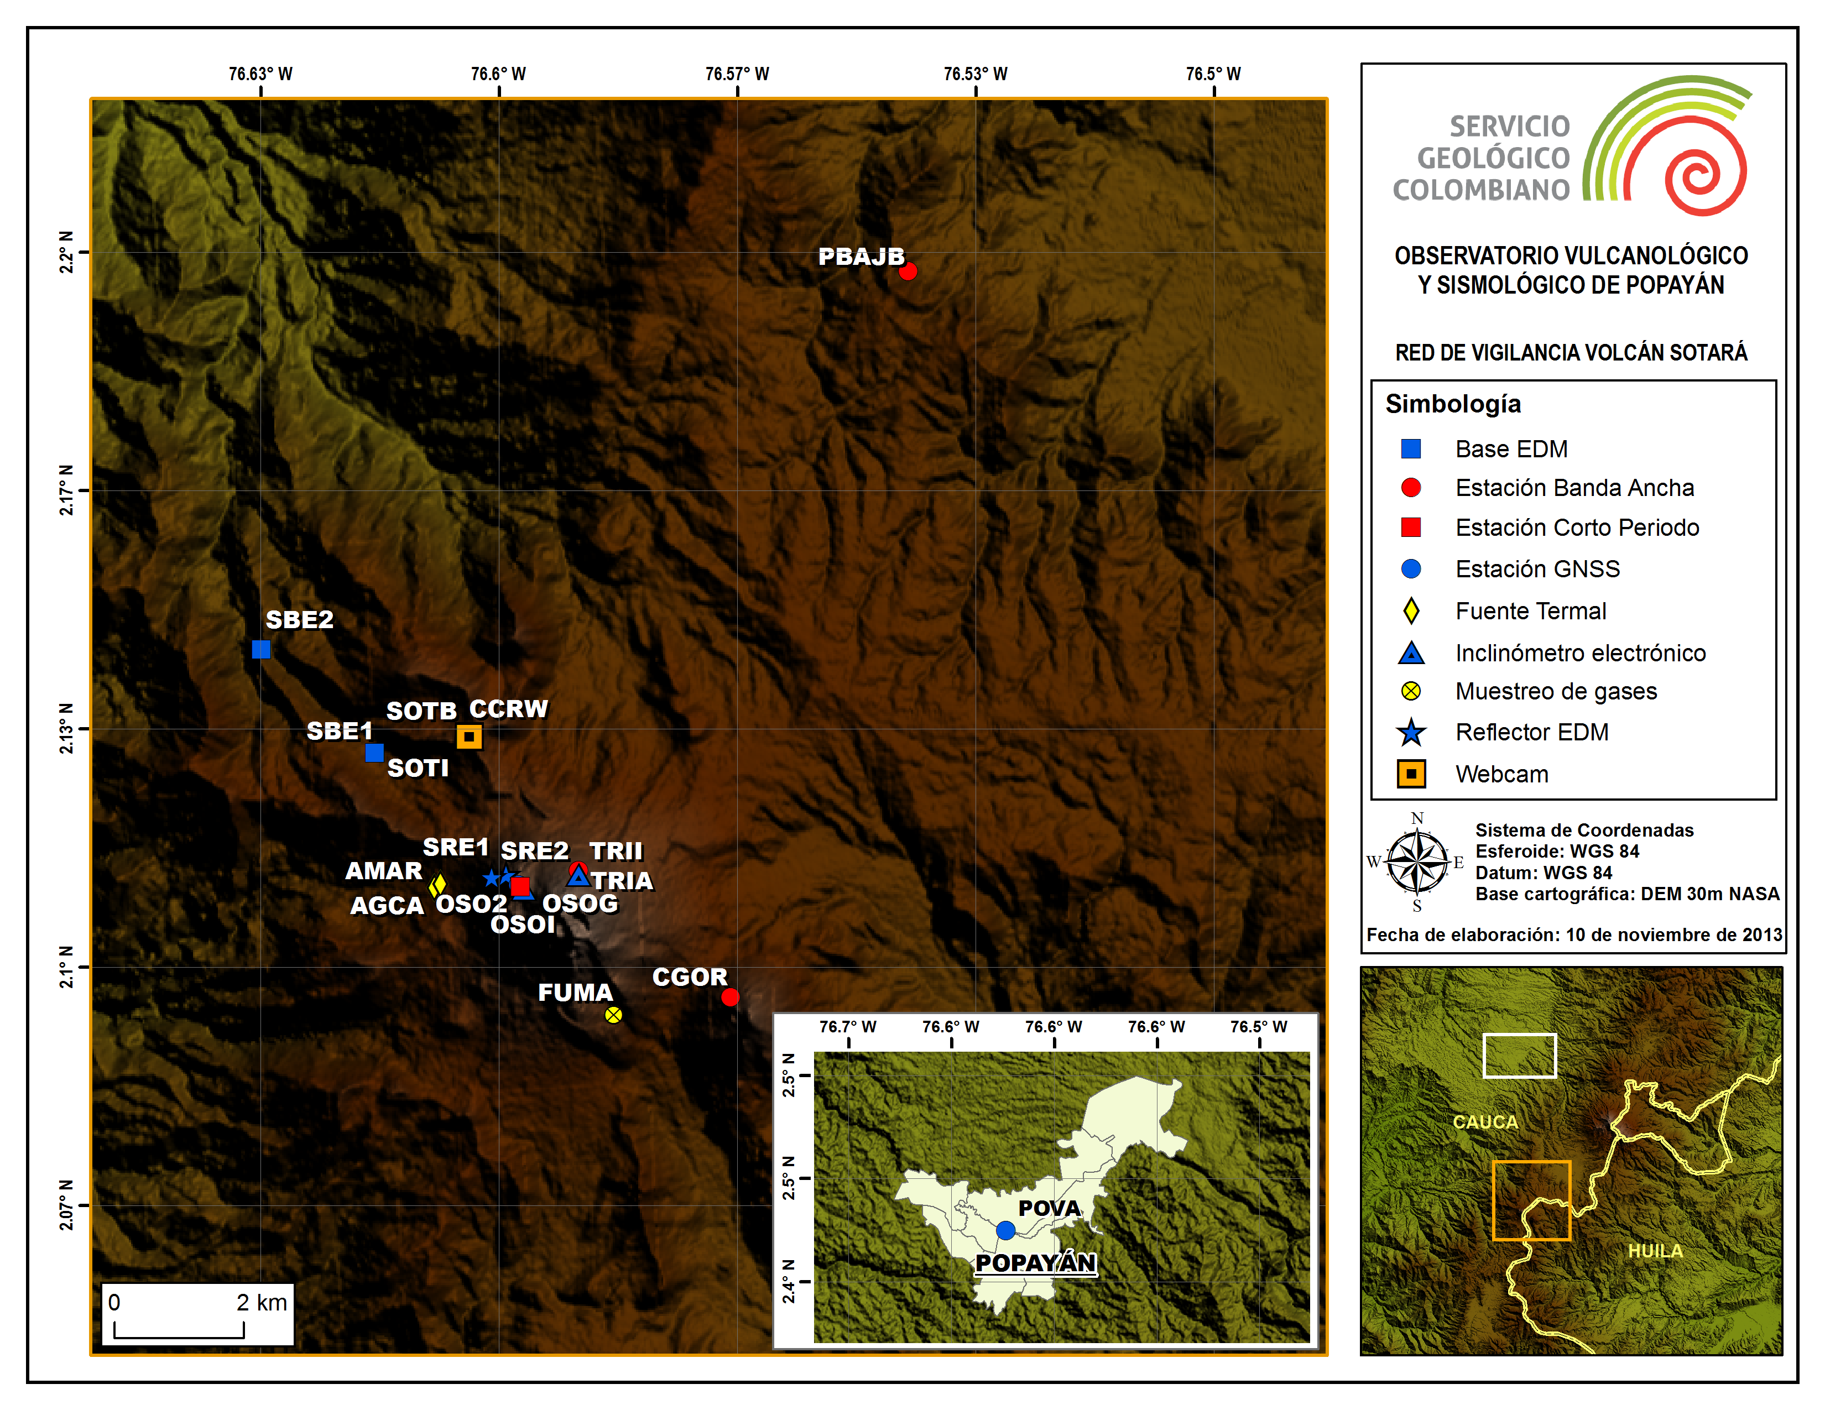The height and width of the screenshot is (1410, 1825).
Task: Select the SBE1 Base EDM square
Action: point(374,753)
